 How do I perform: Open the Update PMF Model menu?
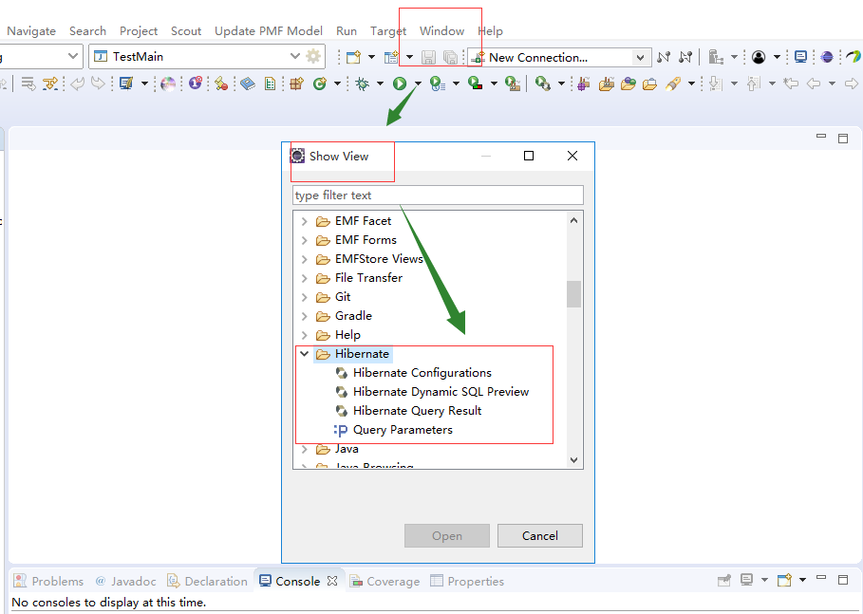(x=269, y=30)
